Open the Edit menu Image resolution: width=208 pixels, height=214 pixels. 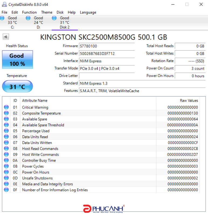click(x=15, y=12)
